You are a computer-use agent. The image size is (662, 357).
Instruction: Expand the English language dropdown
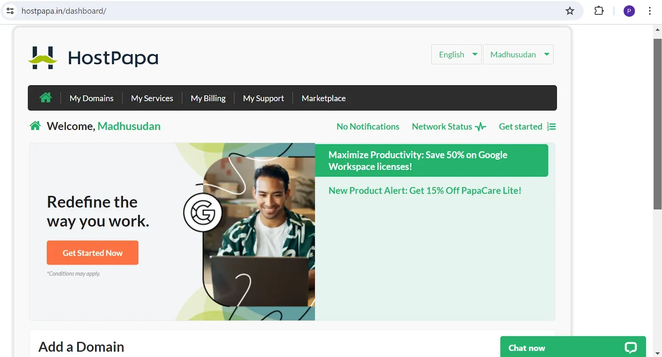(456, 55)
